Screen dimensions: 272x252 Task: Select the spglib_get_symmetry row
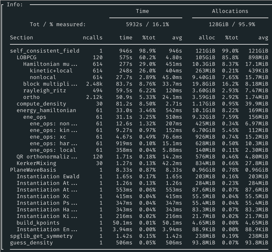[x=35, y=236]
